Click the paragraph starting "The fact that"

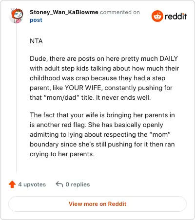pyautogui.click(x=102, y=134)
